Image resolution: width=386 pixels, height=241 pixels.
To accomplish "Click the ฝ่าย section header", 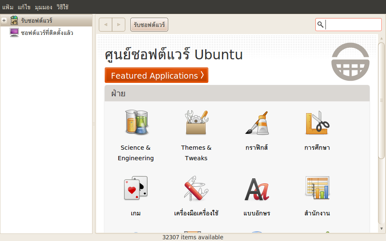I will [237, 93].
